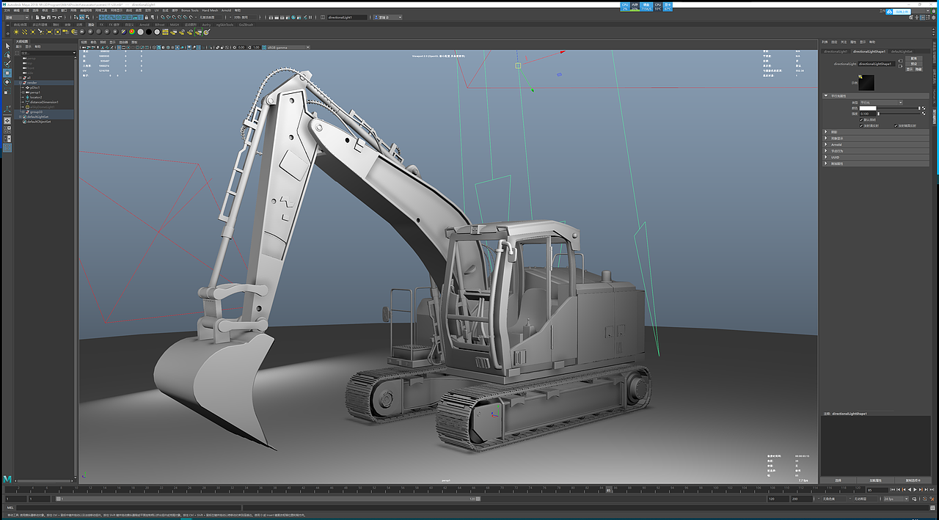
Task: Activate the Move tool in toolbox
Action: [7, 73]
